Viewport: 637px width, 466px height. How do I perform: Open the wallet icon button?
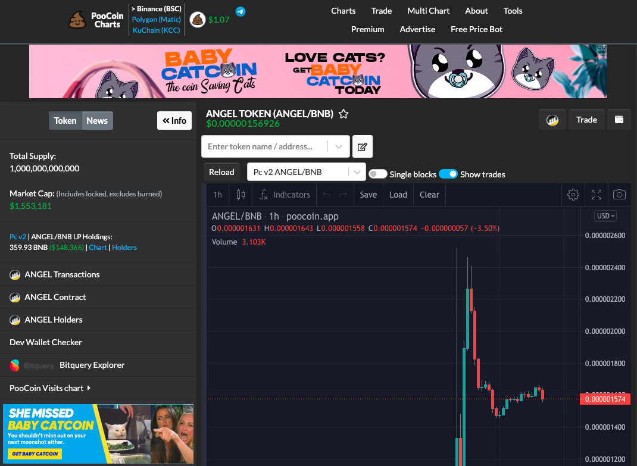pyautogui.click(x=619, y=120)
